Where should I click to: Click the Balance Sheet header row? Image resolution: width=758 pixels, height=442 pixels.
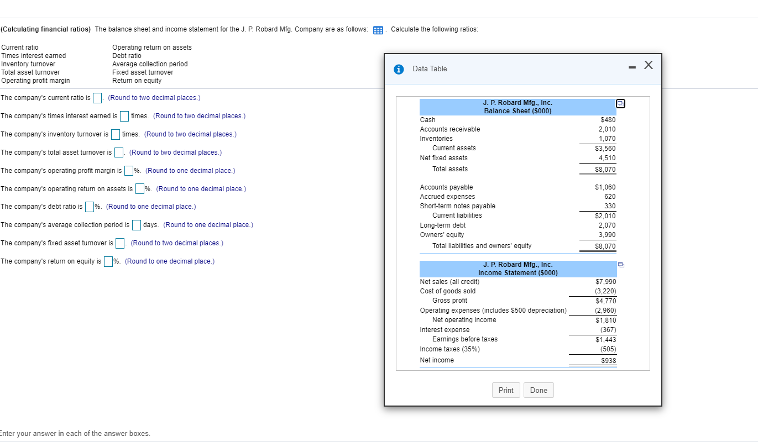coord(517,107)
